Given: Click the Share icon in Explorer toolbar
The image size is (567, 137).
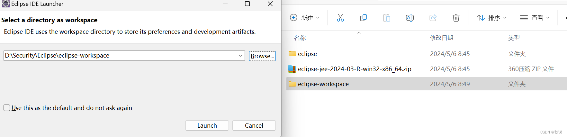Looking at the screenshot, I should click(x=433, y=18).
